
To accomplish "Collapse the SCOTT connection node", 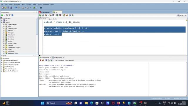I will pyautogui.click(x=1, y=22).
